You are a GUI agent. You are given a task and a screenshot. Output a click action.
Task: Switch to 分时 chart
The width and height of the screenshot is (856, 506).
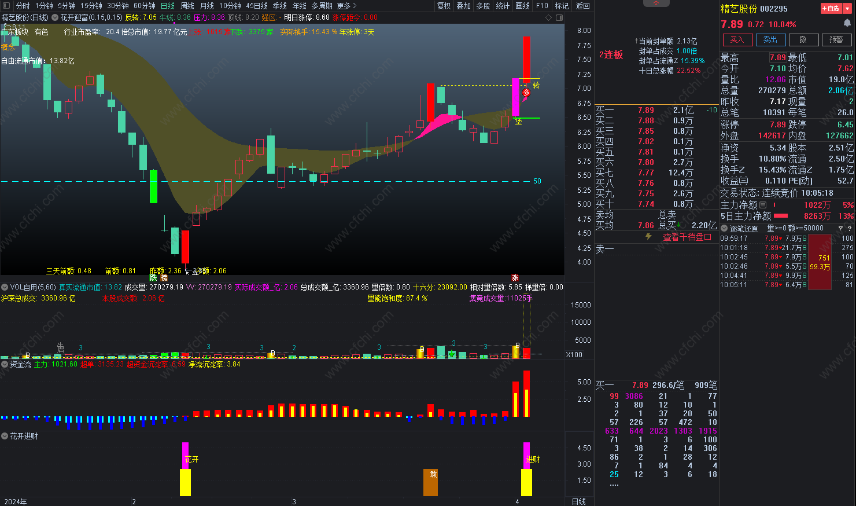point(23,6)
